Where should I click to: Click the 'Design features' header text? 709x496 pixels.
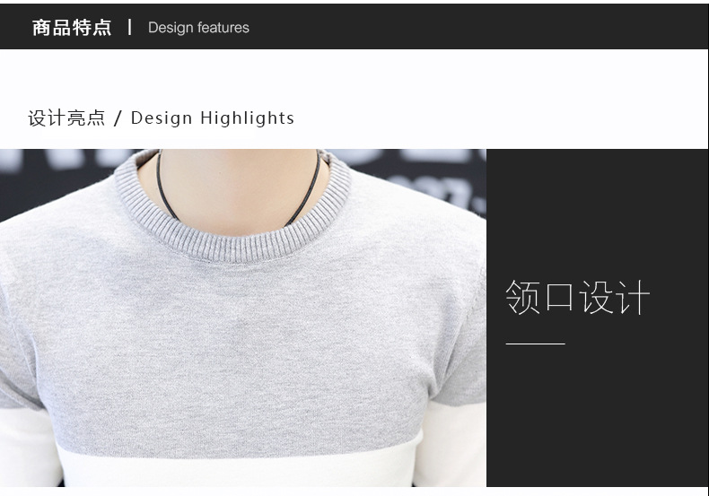[x=198, y=28]
